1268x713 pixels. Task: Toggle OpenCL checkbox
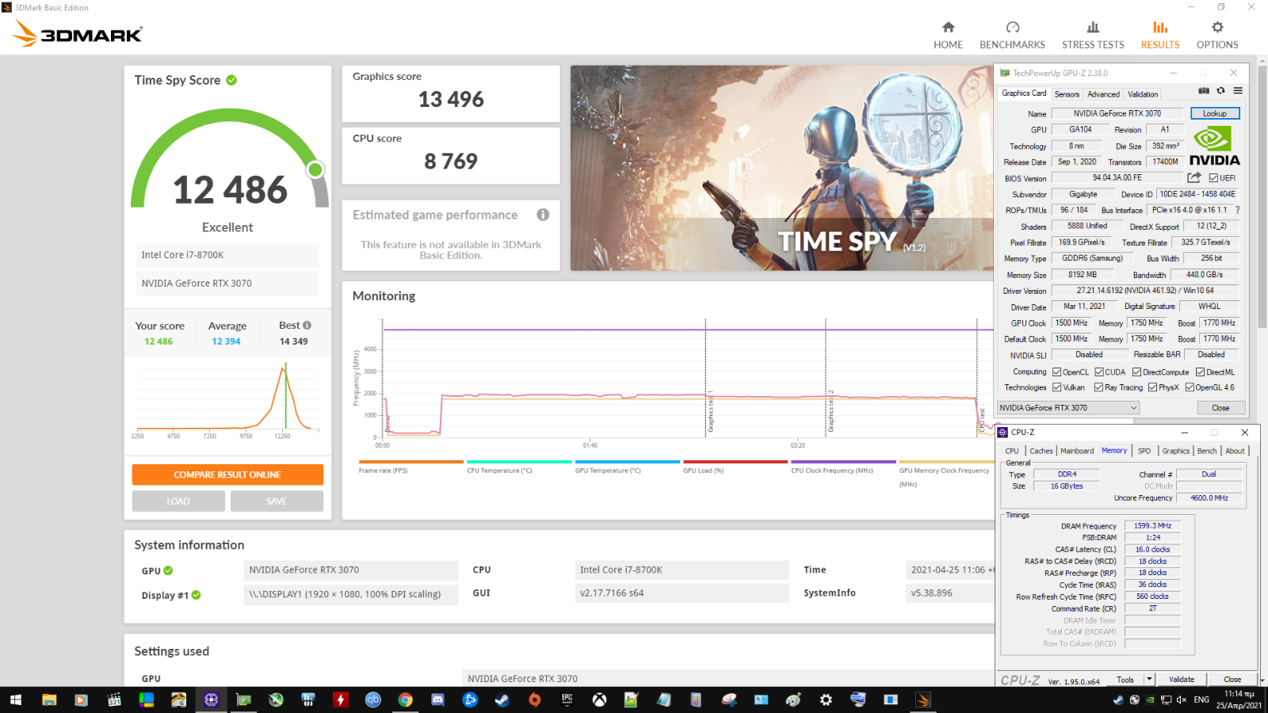(1056, 372)
